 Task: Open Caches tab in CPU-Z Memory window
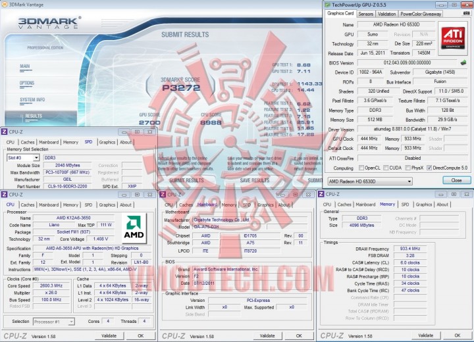tap(344, 205)
